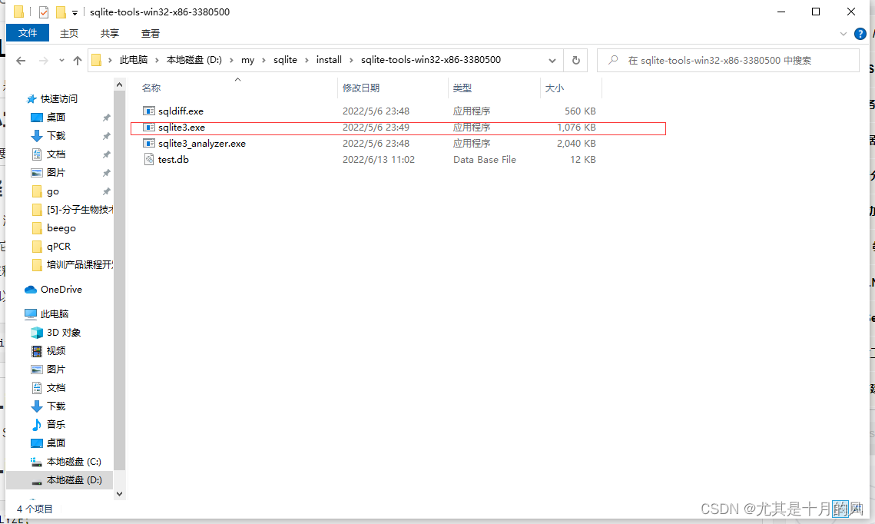Open the recent locations dropdown arrow
The width and height of the screenshot is (875, 524).
pyautogui.click(x=61, y=60)
